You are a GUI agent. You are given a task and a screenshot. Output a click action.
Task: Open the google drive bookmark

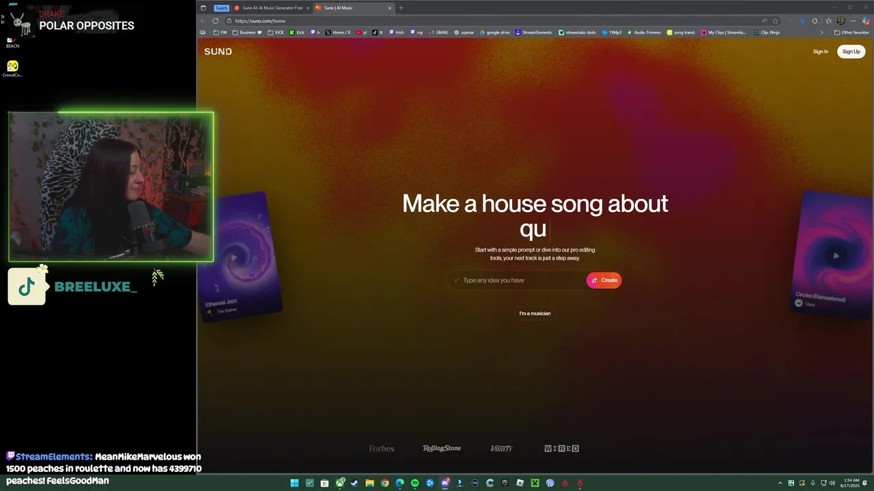click(x=495, y=32)
